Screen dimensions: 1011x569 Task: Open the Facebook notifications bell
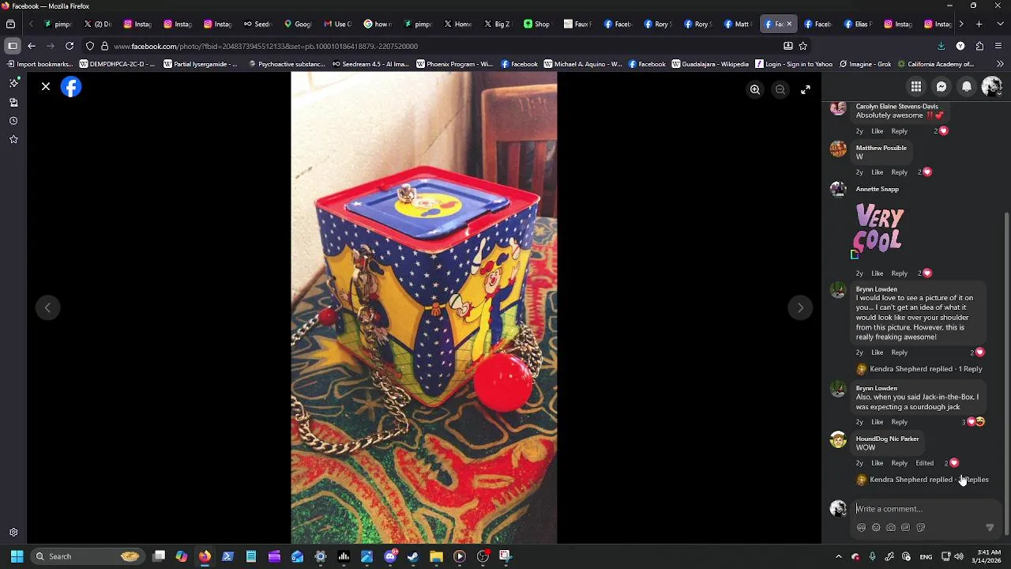pos(967,87)
